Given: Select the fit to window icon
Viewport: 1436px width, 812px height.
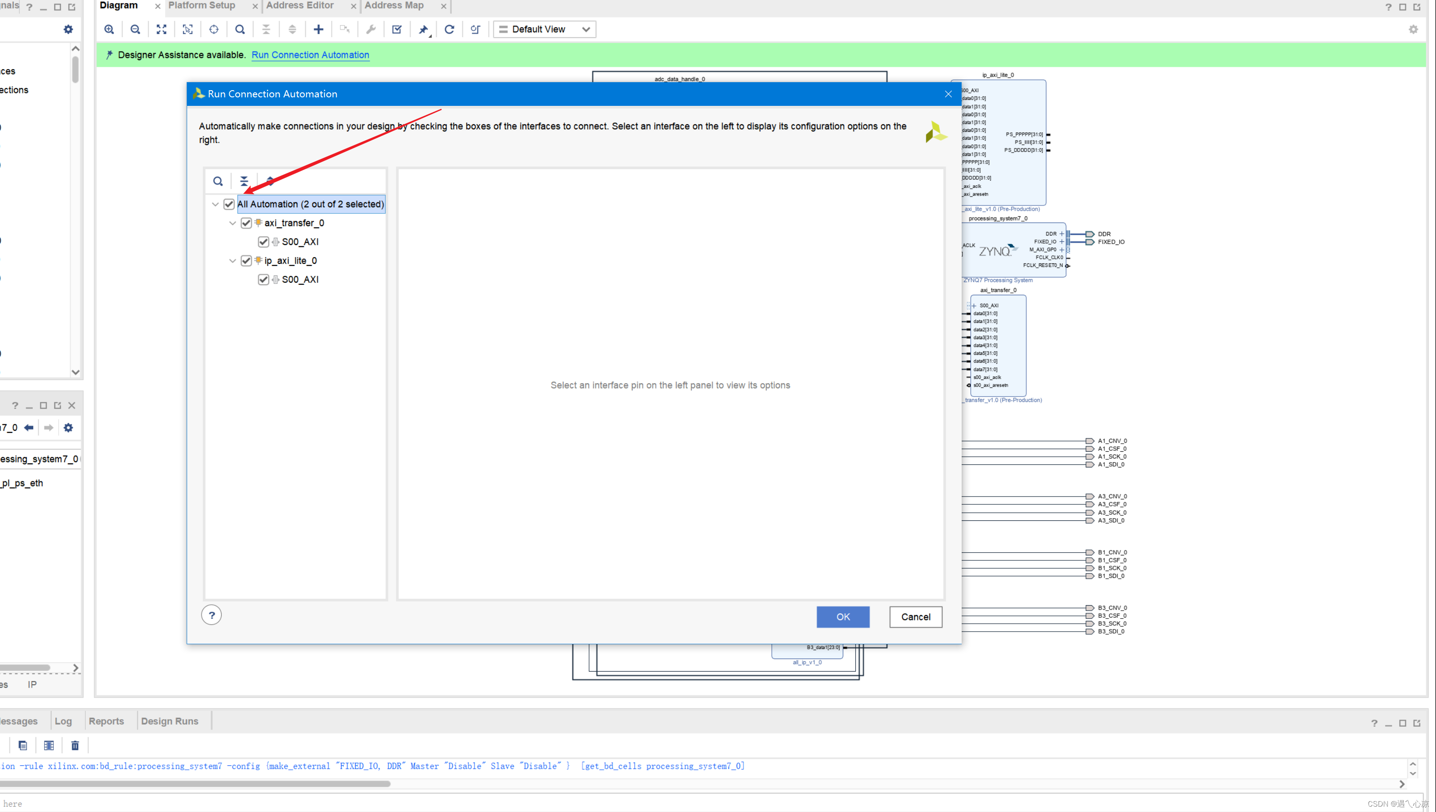Looking at the screenshot, I should [x=161, y=29].
